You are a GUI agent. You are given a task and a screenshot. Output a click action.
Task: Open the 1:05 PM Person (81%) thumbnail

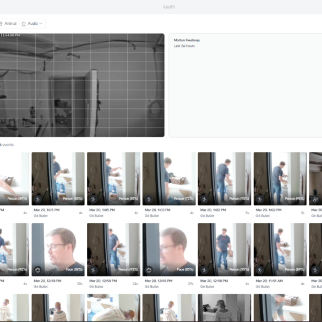coord(113,179)
